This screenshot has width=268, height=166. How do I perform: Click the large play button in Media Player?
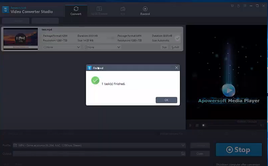[229, 90]
